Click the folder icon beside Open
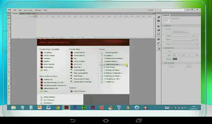The height and width of the screenshot is (124, 212). [41, 91]
